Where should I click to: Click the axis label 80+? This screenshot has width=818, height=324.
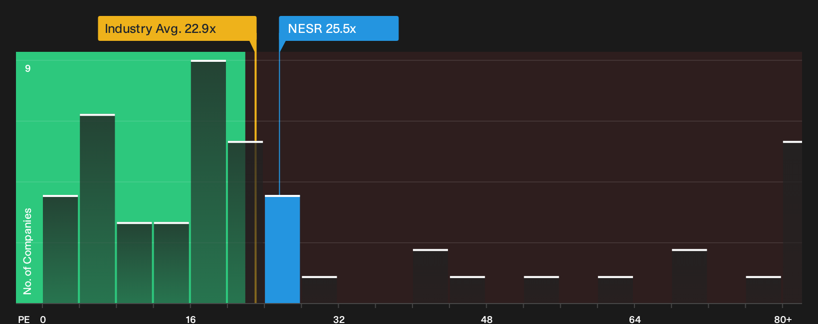tap(783, 320)
